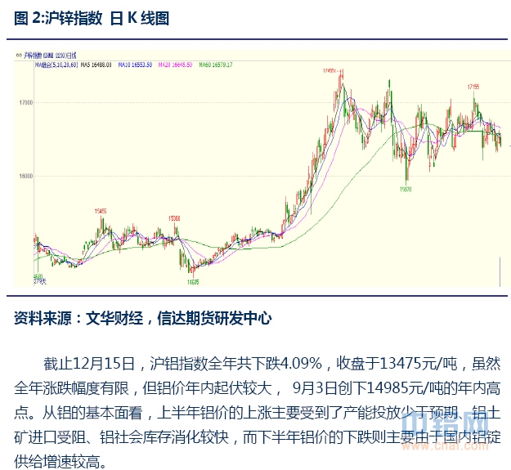Click the magenta 'MA20 16645.50' indicator value
The image size is (511, 470).
175,65
